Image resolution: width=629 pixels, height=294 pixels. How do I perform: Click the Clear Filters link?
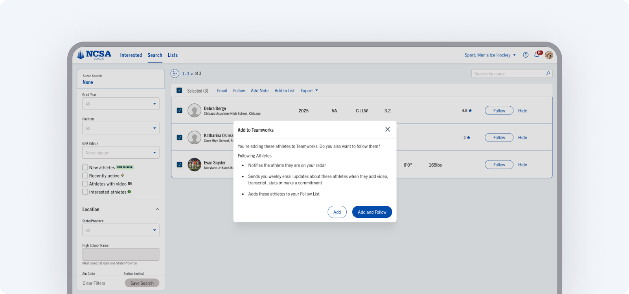pyautogui.click(x=94, y=283)
